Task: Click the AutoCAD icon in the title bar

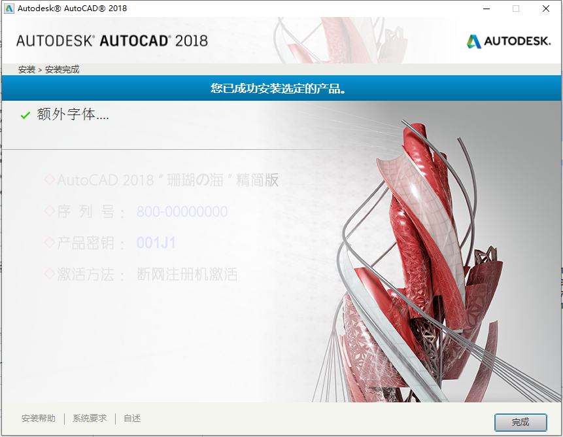Action: 9,9
